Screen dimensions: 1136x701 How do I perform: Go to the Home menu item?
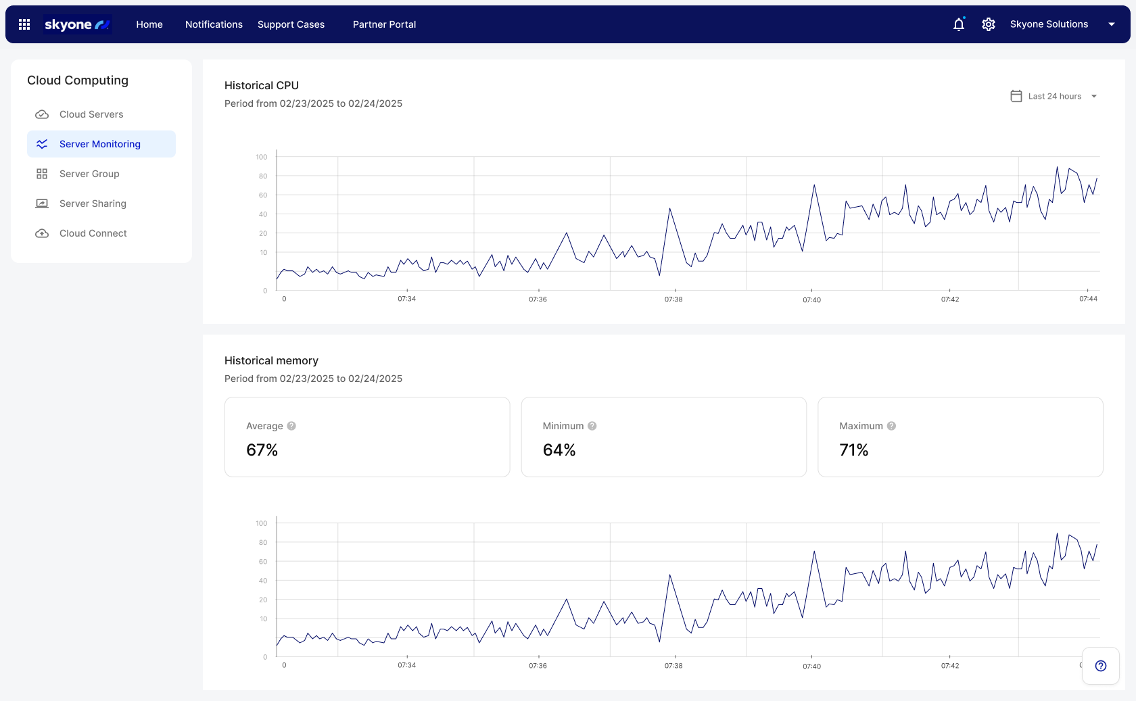click(x=149, y=24)
